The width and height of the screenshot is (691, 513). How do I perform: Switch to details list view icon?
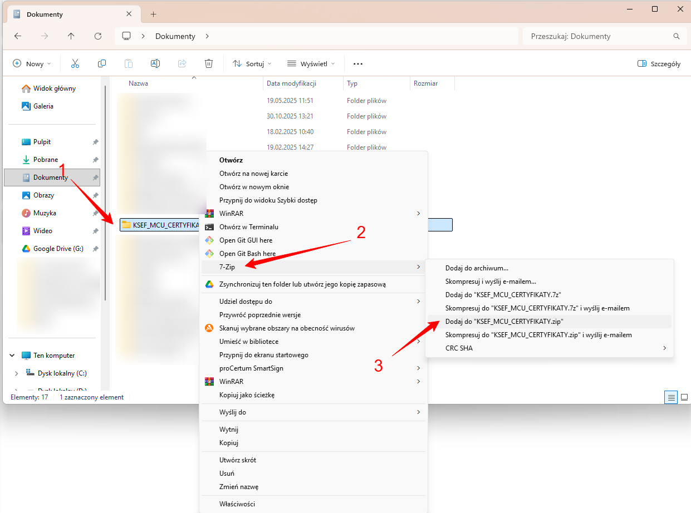[672, 397]
